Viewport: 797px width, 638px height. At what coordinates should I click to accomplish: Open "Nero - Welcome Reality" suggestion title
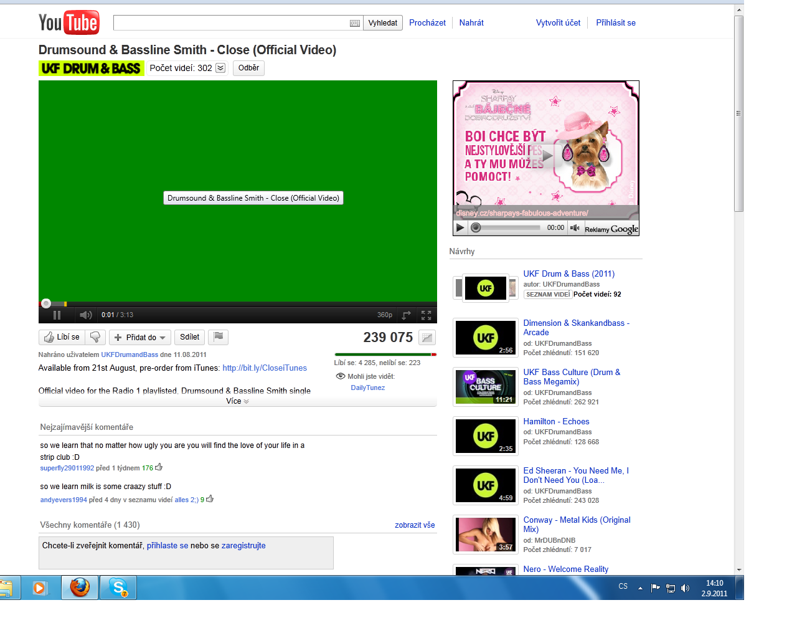tap(566, 569)
